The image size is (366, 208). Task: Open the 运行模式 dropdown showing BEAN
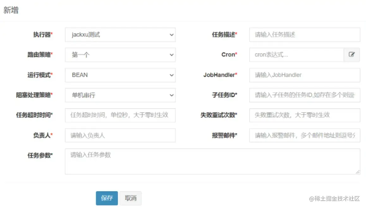[x=120, y=75]
